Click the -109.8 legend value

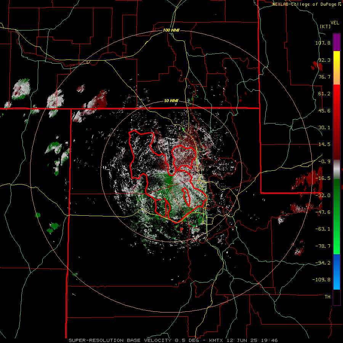click(321, 280)
